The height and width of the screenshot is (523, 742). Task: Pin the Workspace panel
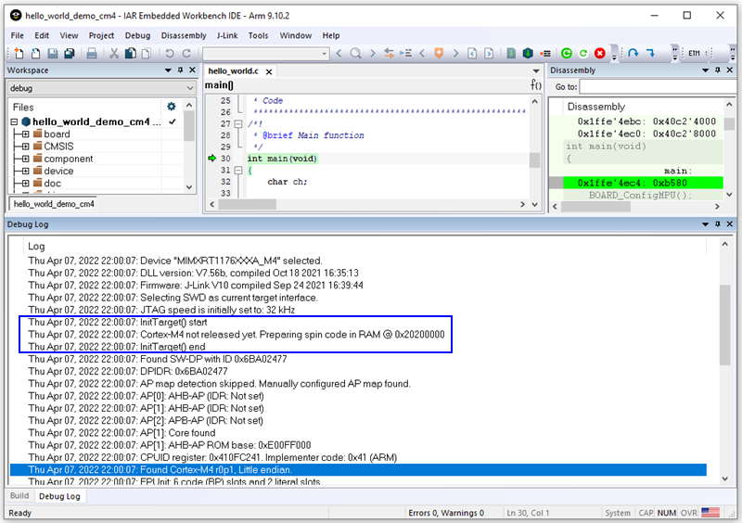[x=180, y=70]
